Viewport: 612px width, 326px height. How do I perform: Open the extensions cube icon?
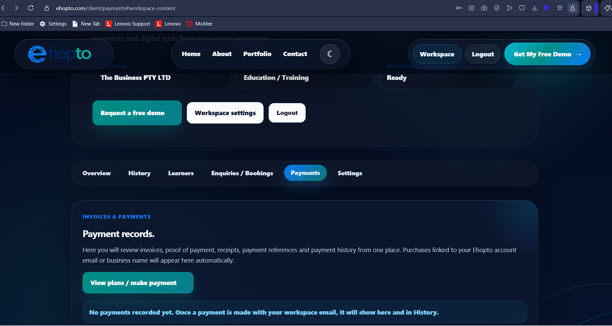(588, 8)
